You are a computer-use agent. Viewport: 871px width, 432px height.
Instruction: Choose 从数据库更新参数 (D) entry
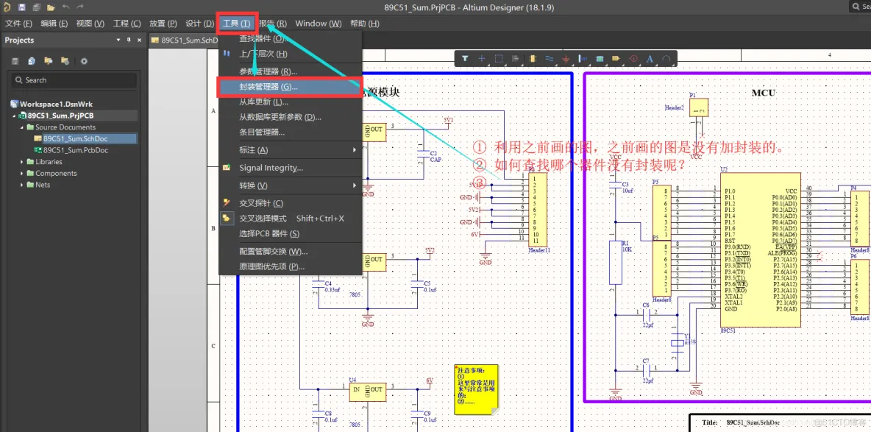(291, 117)
